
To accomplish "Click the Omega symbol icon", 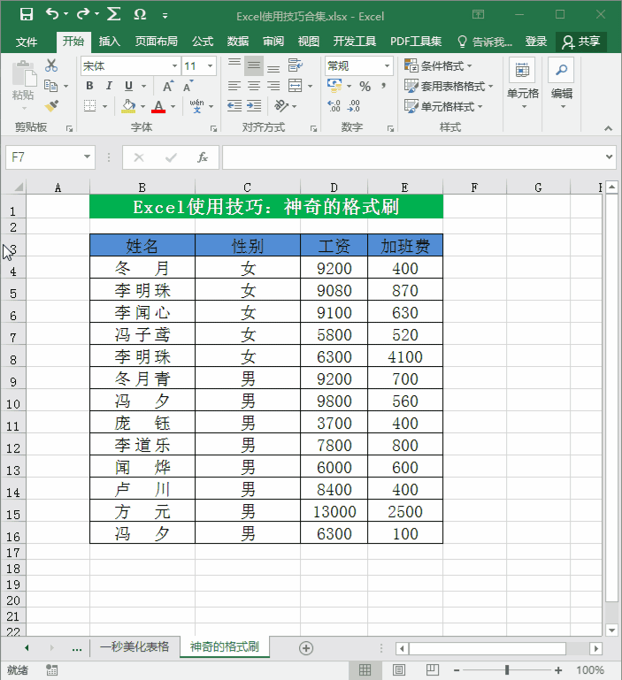I will pyautogui.click(x=140, y=14).
